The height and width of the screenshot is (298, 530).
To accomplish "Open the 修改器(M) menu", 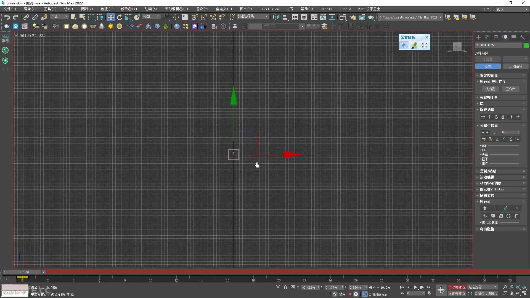I will click(129, 9).
